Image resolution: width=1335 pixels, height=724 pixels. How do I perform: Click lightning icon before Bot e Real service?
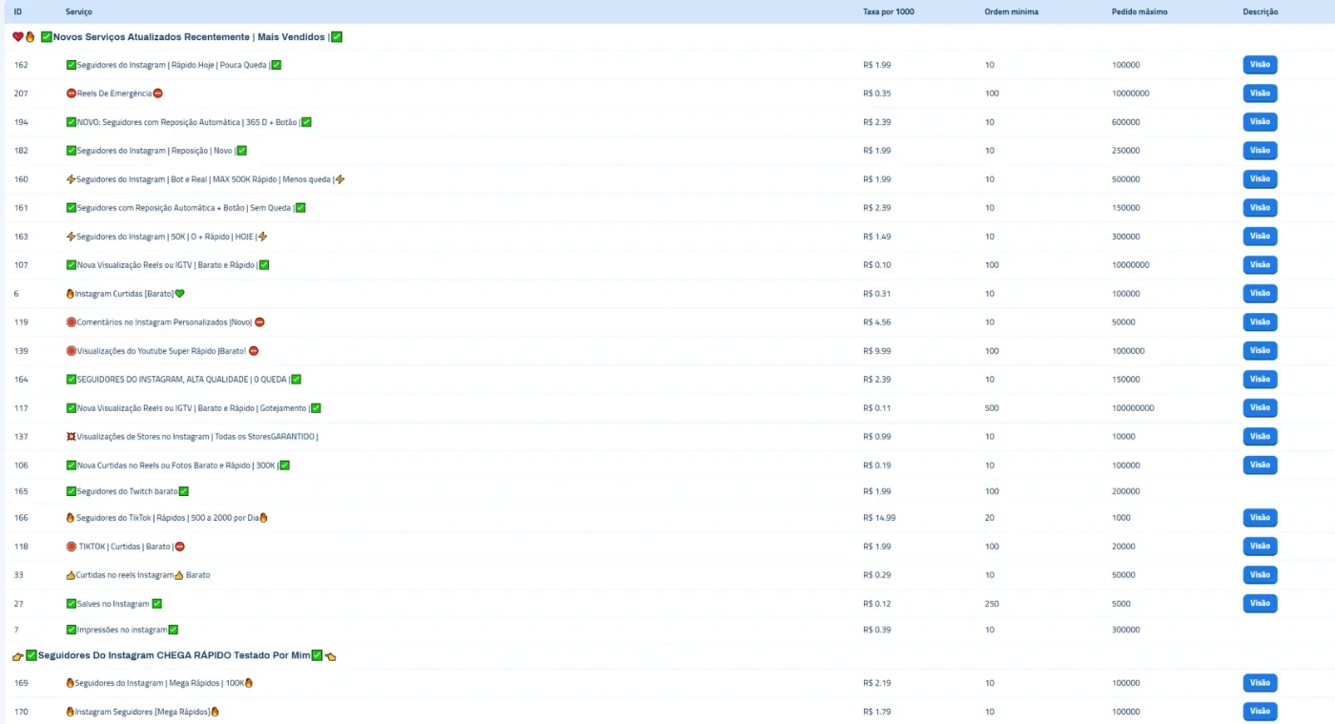[71, 179]
